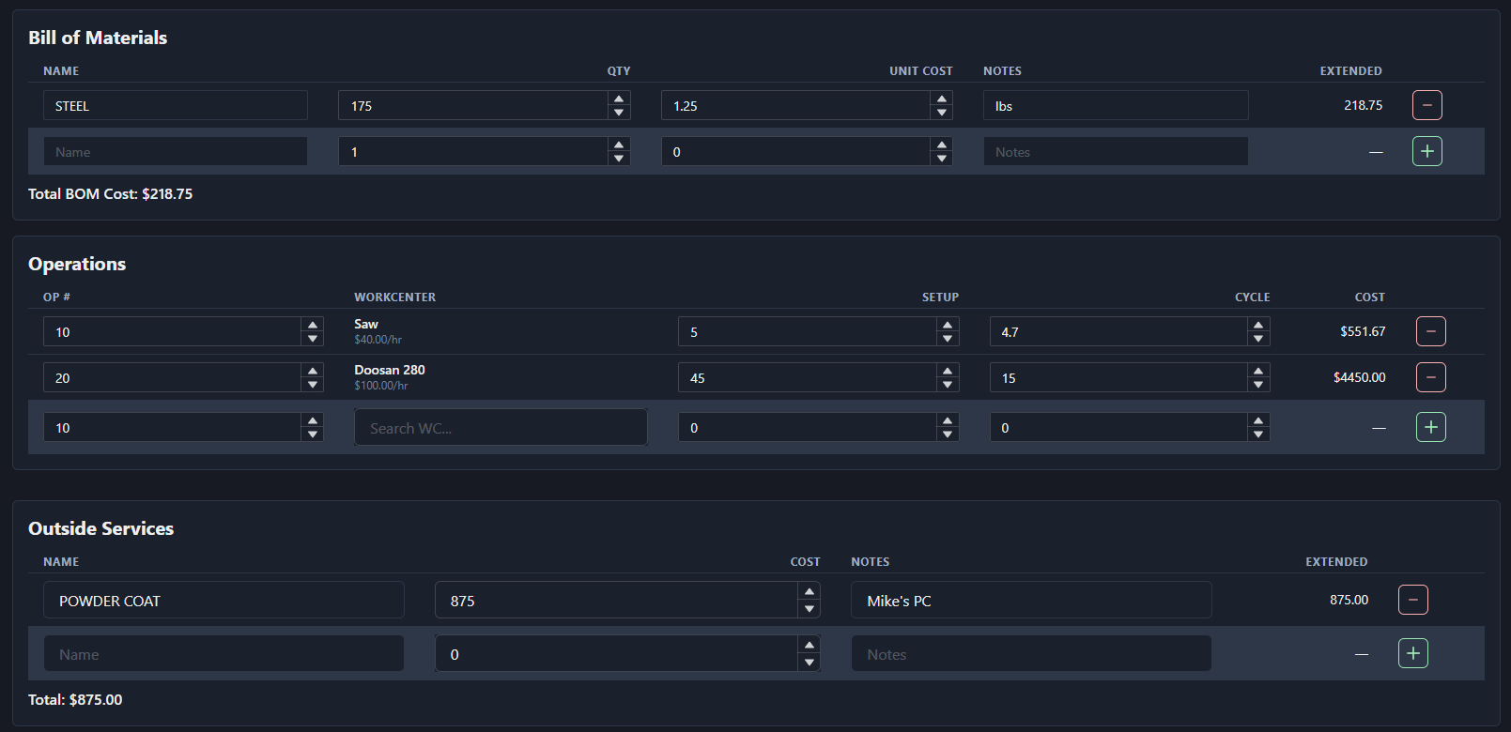Viewport: 1511px width, 732px height.
Task: Click the Mike's PC notes field
Action: click(x=1030, y=601)
